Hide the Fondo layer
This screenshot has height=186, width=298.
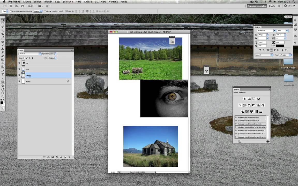(19, 81)
